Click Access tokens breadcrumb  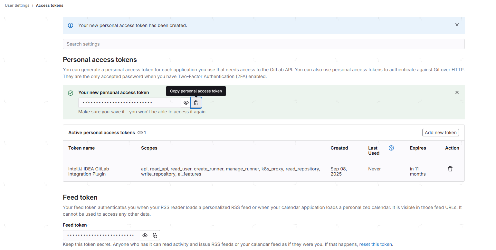click(x=50, y=5)
